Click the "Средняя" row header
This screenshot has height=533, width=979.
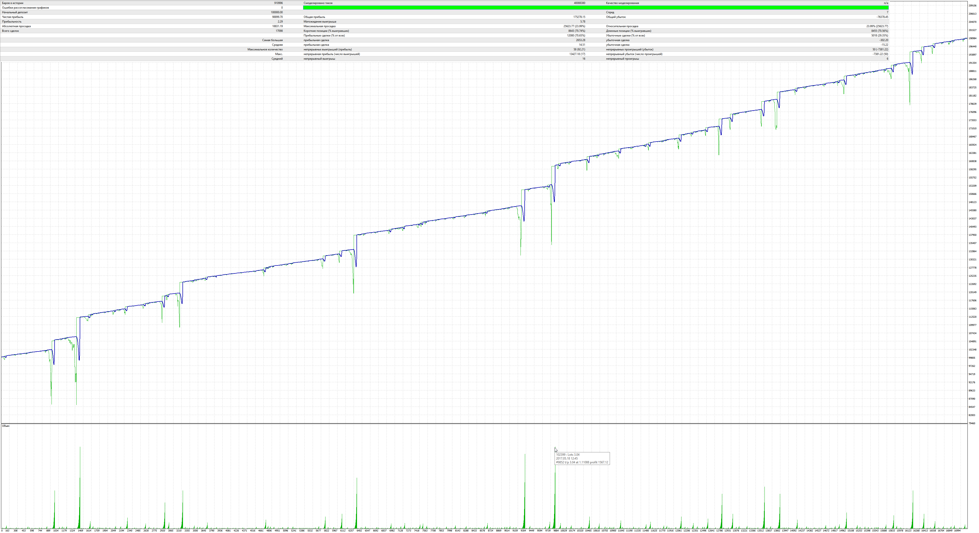tap(278, 45)
